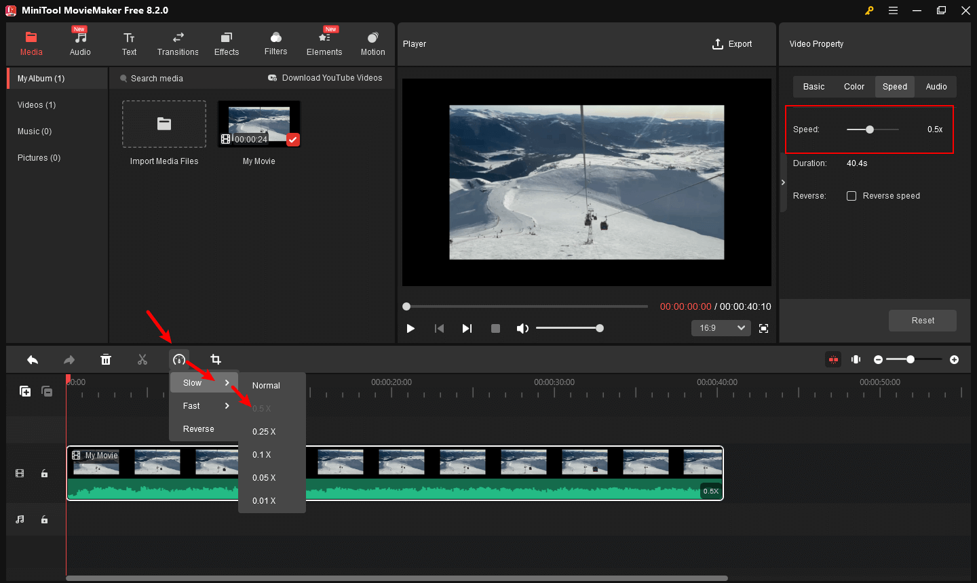Click the Speed gauge icon

coord(179,360)
